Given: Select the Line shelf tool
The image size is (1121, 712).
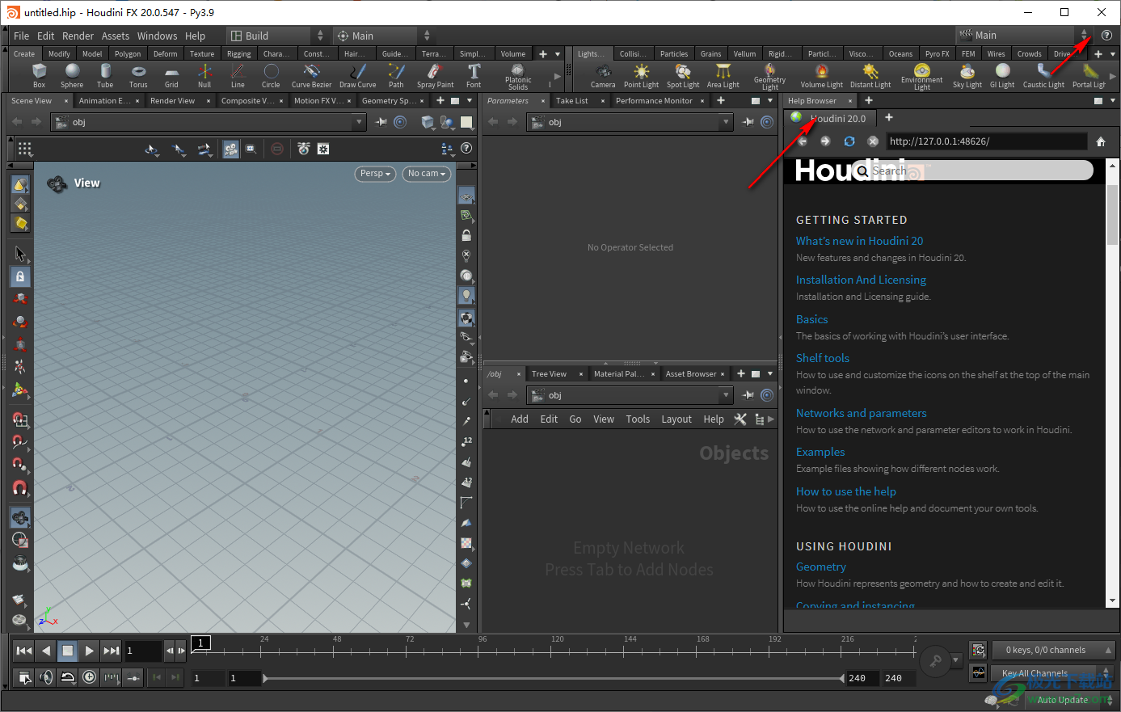Looking at the screenshot, I should click(x=238, y=76).
